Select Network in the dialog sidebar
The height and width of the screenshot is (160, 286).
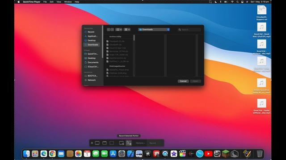[x=92, y=80]
